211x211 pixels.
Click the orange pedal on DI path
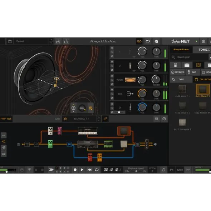[x=100, y=157]
